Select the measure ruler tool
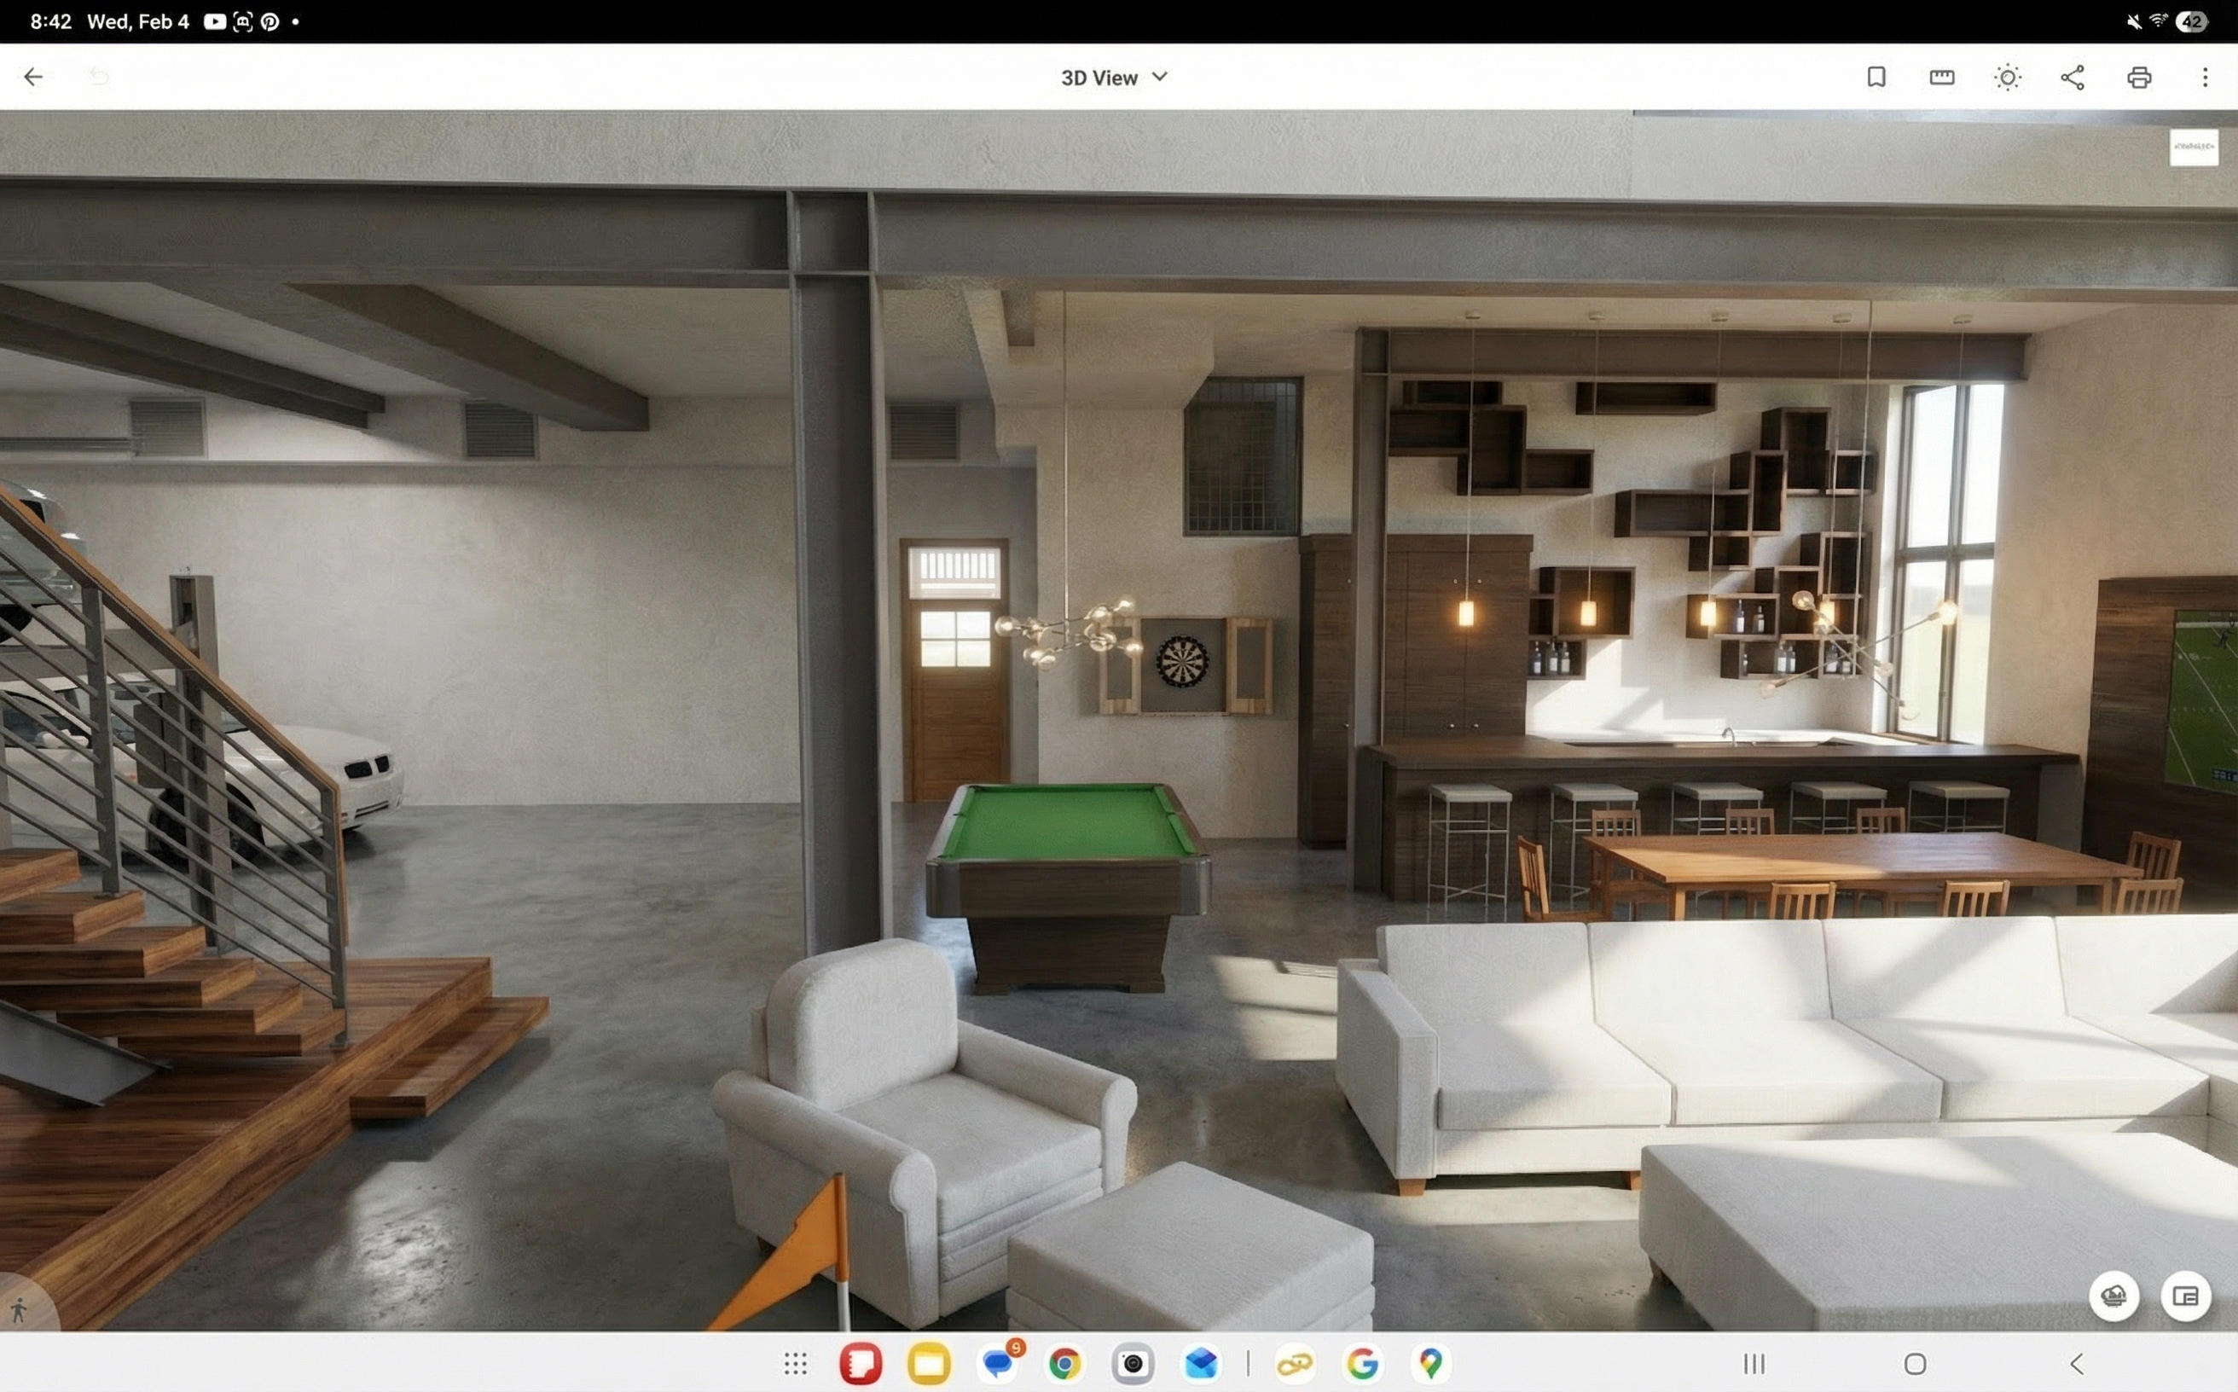 [x=1941, y=78]
